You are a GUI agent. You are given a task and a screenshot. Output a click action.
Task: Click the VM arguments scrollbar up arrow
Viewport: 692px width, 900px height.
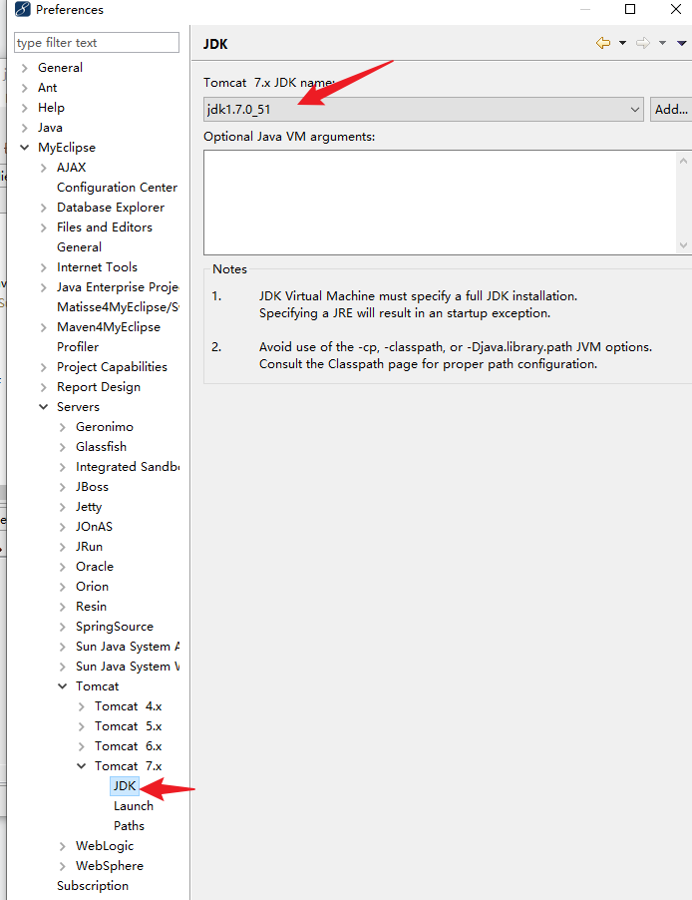pyautogui.click(x=683, y=162)
